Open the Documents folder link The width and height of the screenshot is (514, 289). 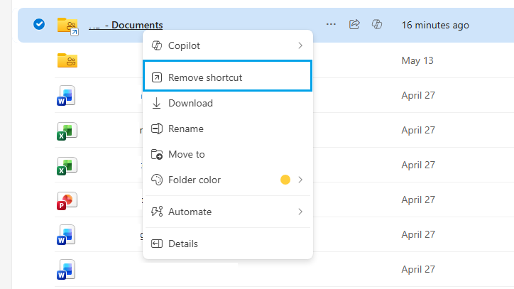(126, 25)
